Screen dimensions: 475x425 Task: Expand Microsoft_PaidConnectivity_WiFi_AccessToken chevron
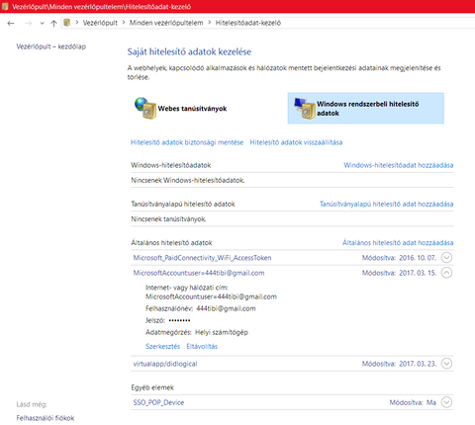pos(446,258)
